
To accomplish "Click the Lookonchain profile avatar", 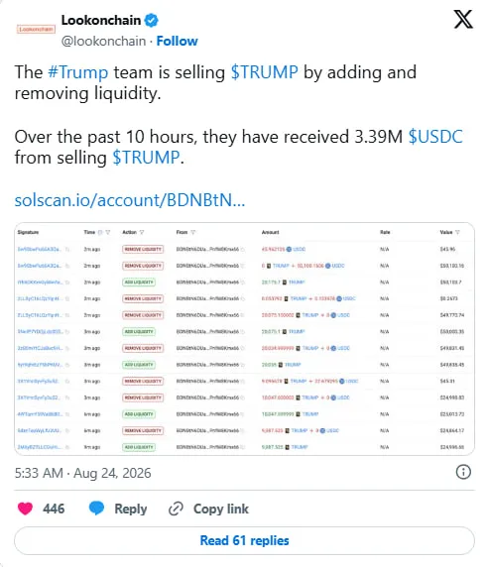I will 36,29.
